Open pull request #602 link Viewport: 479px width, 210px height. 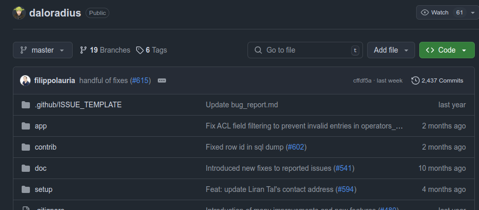tap(296, 148)
